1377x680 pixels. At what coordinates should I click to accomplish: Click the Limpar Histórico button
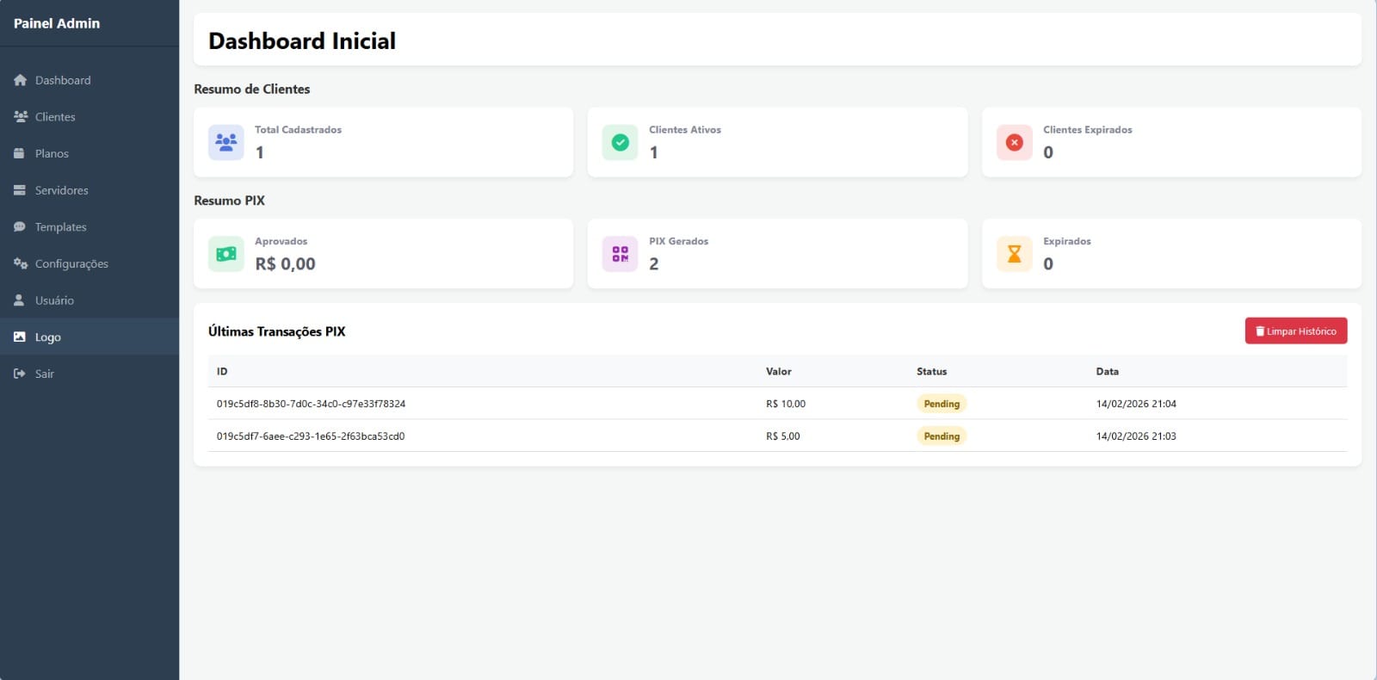(x=1296, y=331)
